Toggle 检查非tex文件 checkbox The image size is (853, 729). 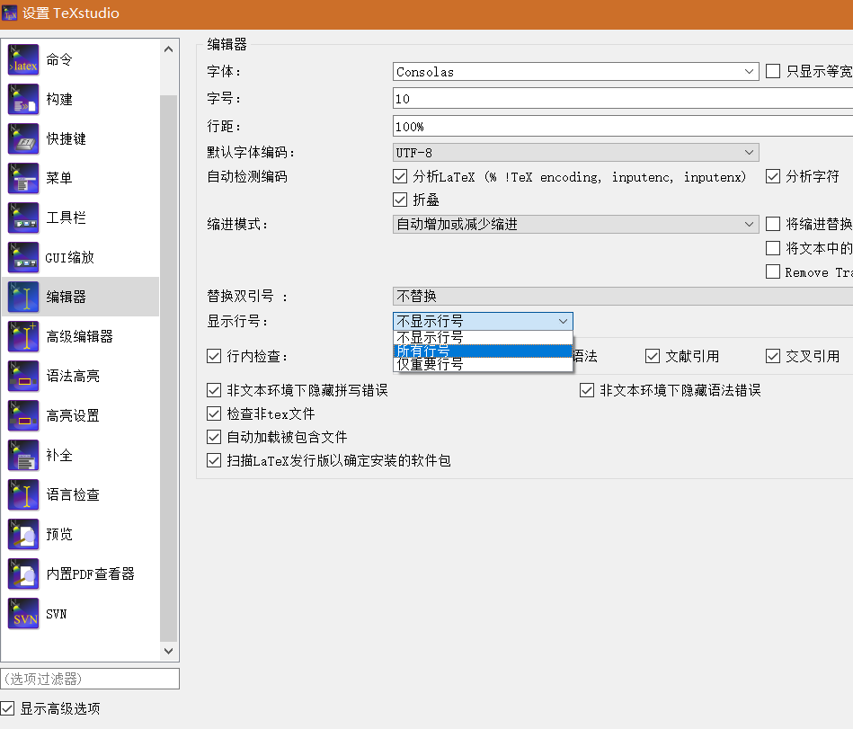coord(214,413)
